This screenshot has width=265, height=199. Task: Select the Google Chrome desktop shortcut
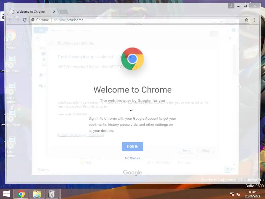point(10,40)
